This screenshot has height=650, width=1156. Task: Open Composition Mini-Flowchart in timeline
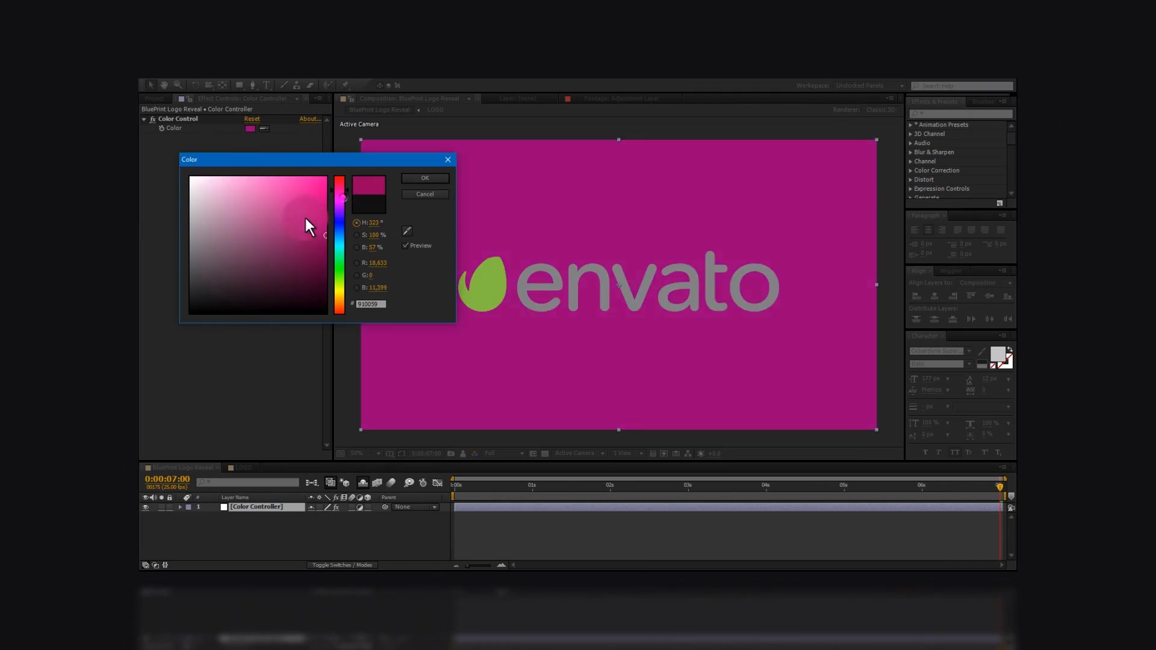312,483
